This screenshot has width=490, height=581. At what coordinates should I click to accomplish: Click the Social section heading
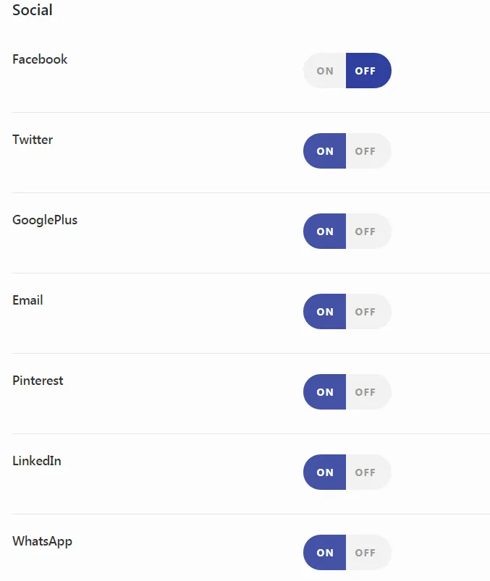(x=33, y=11)
